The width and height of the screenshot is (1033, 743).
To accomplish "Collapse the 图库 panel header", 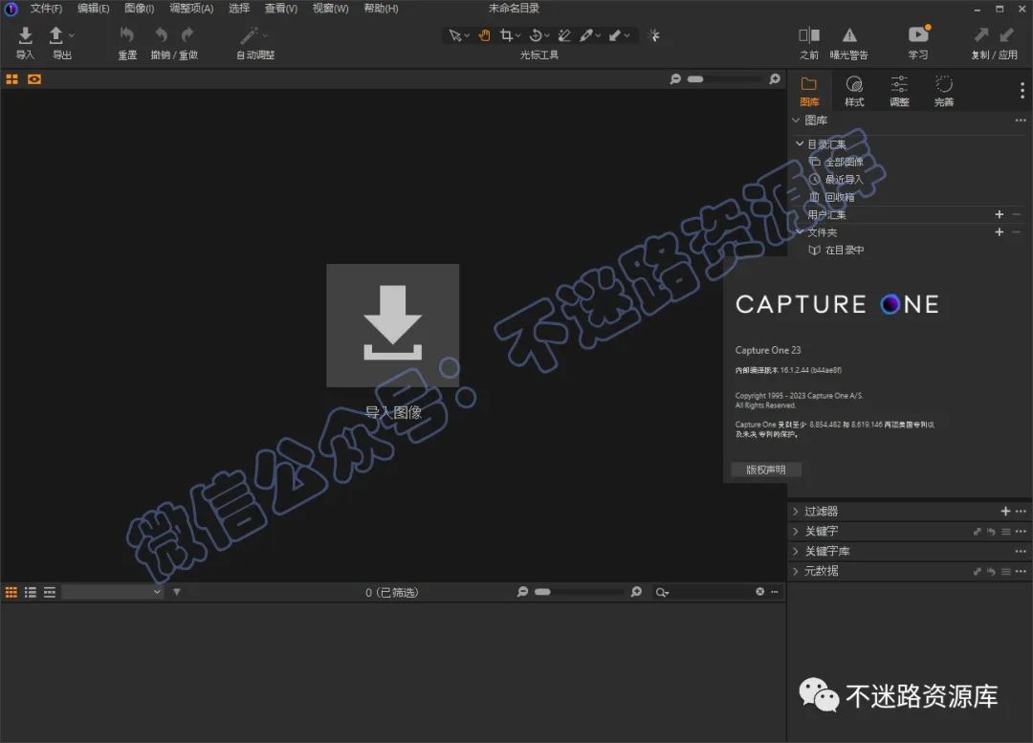I will (x=796, y=120).
